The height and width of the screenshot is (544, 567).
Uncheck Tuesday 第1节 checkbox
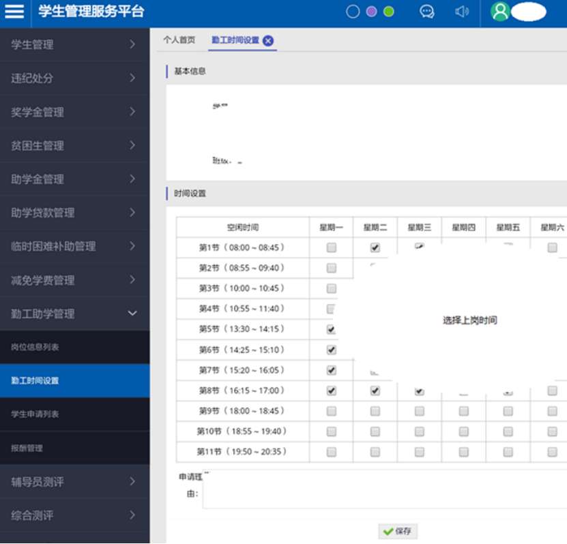point(375,248)
